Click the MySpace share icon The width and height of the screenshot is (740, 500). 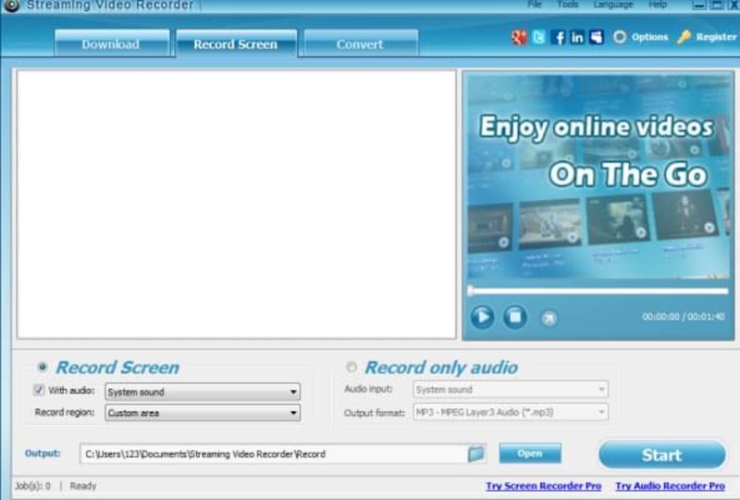[x=597, y=37]
